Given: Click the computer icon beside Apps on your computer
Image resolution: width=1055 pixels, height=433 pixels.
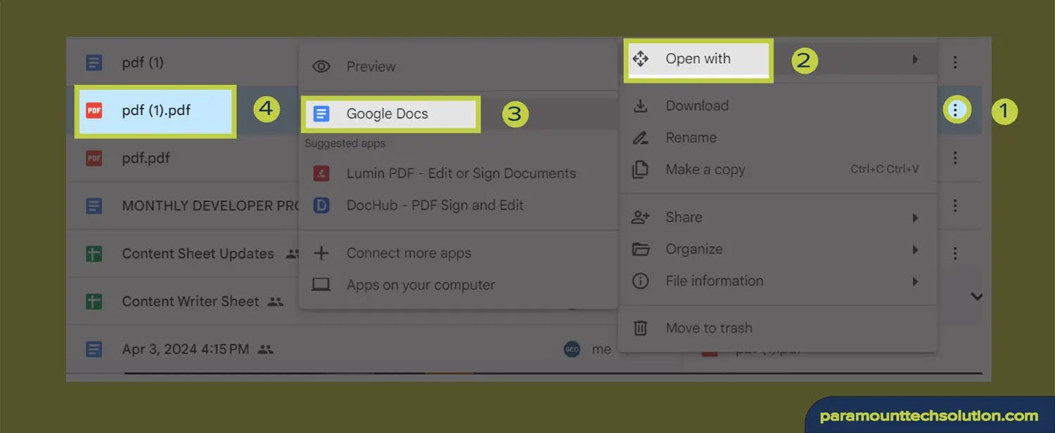Looking at the screenshot, I should tap(321, 285).
